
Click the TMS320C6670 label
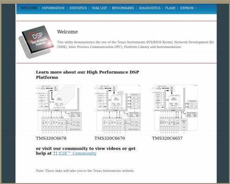(x=110, y=138)
